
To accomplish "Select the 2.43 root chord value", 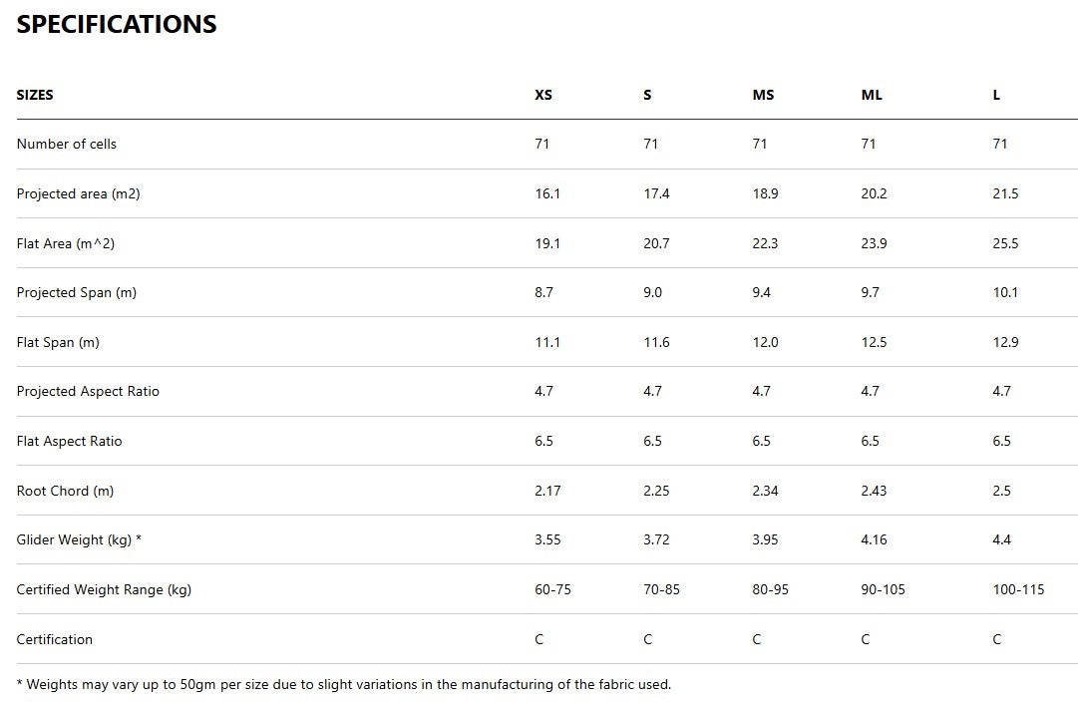I will [874, 491].
